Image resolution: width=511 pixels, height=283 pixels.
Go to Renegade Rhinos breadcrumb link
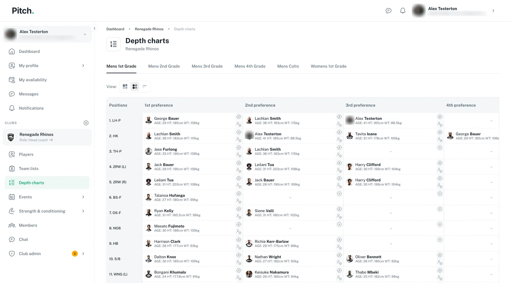pyautogui.click(x=149, y=29)
